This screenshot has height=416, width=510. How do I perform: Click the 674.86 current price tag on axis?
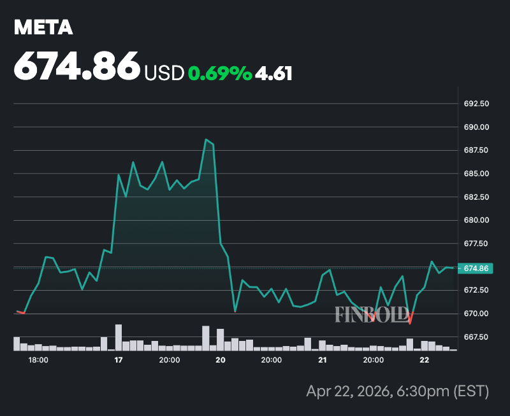[x=474, y=268]
